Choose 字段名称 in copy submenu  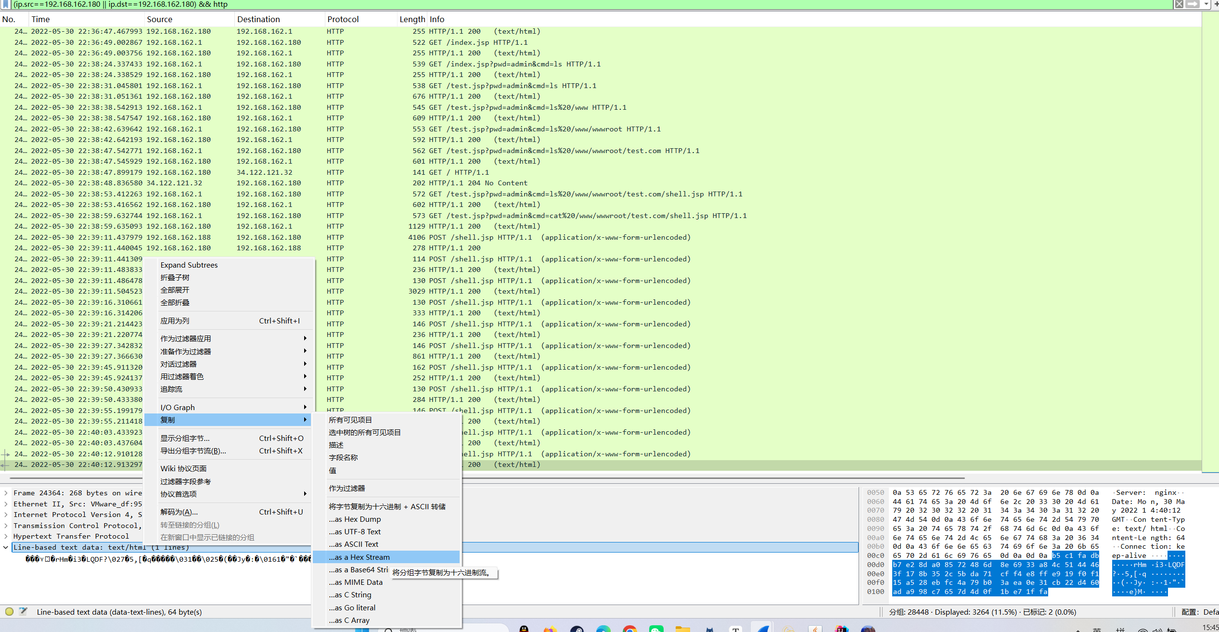pyautogui.click(x=386, y=457)
